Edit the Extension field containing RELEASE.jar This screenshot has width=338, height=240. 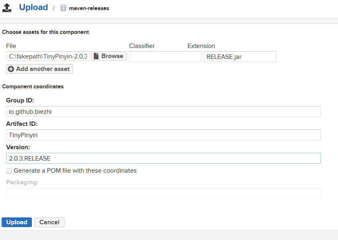pos(240,56)
